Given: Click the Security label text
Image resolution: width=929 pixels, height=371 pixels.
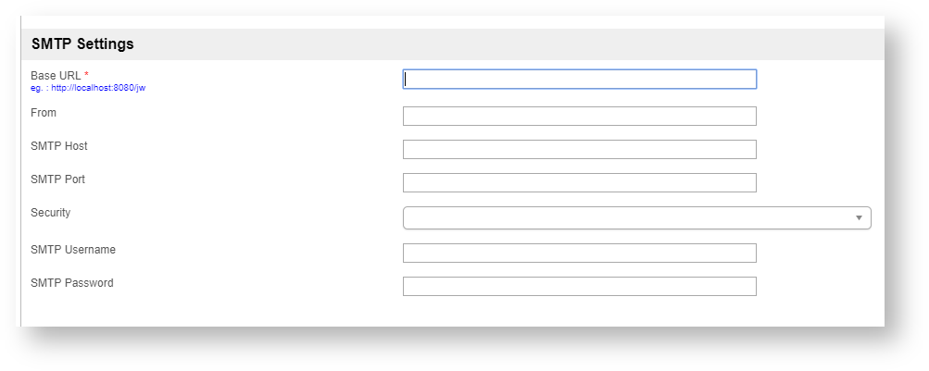Looking at the screenshot, I should point(51,213).
